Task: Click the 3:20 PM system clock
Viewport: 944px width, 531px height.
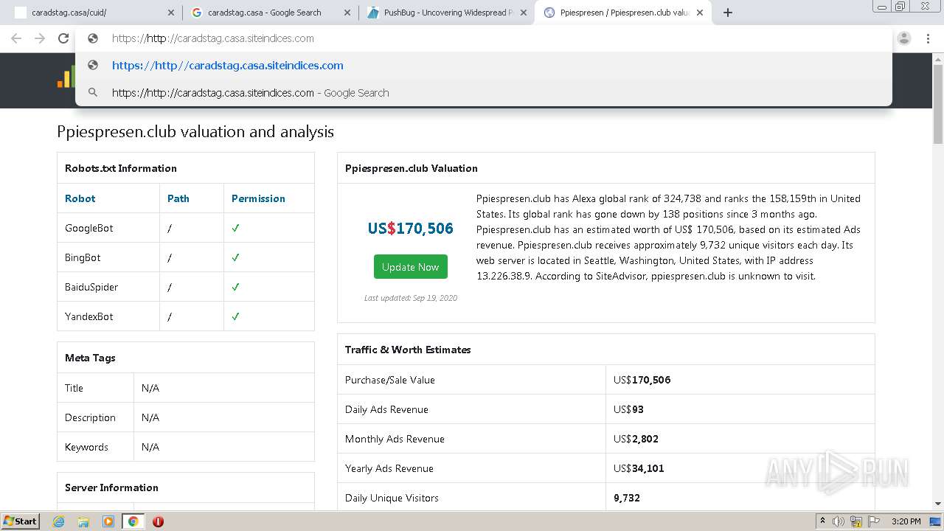Action: point(906,521)
